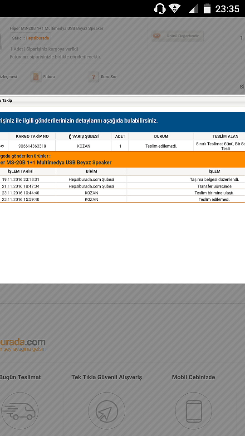Click Hepsiburada.com Şubesi in the 19.11.2016 row
The width and height of the screenshot is (245, 436).
coord(91,179)
